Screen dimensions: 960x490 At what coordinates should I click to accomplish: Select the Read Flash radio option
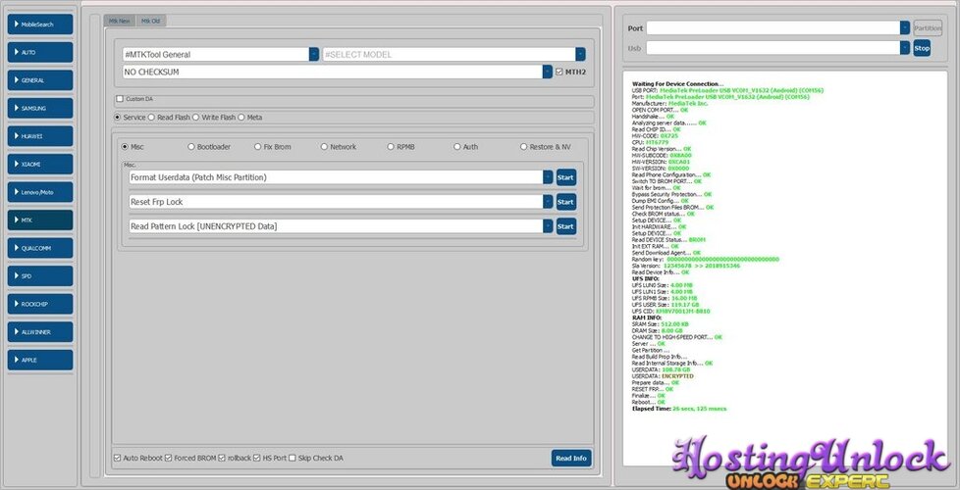pyautogui.click(x=151, y=118)
